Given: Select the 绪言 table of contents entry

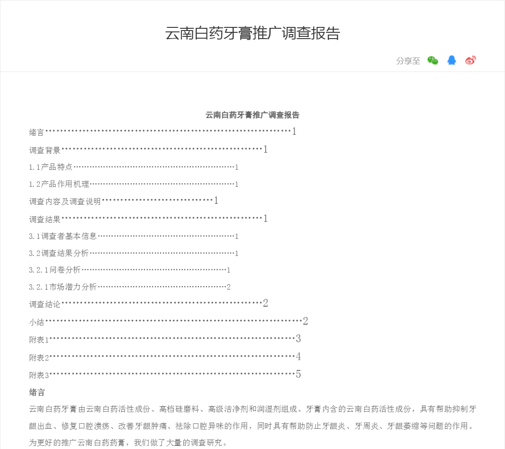Looking at the screenshot, I should click(162, 132).
